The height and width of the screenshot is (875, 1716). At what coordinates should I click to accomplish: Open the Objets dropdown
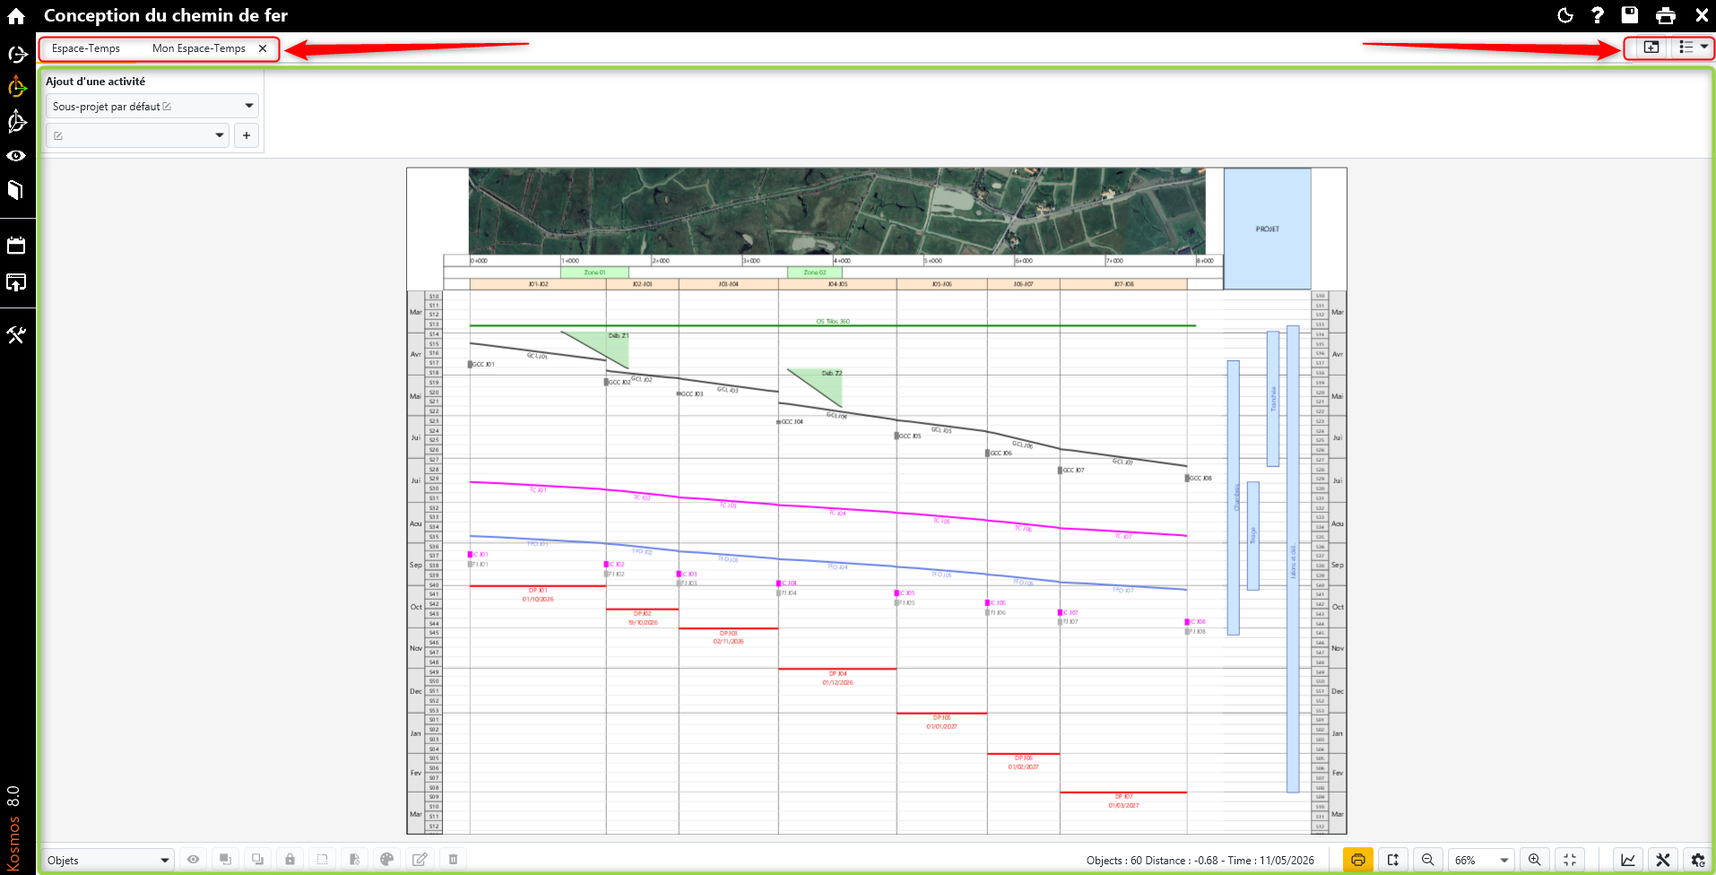tap(108, 860)
